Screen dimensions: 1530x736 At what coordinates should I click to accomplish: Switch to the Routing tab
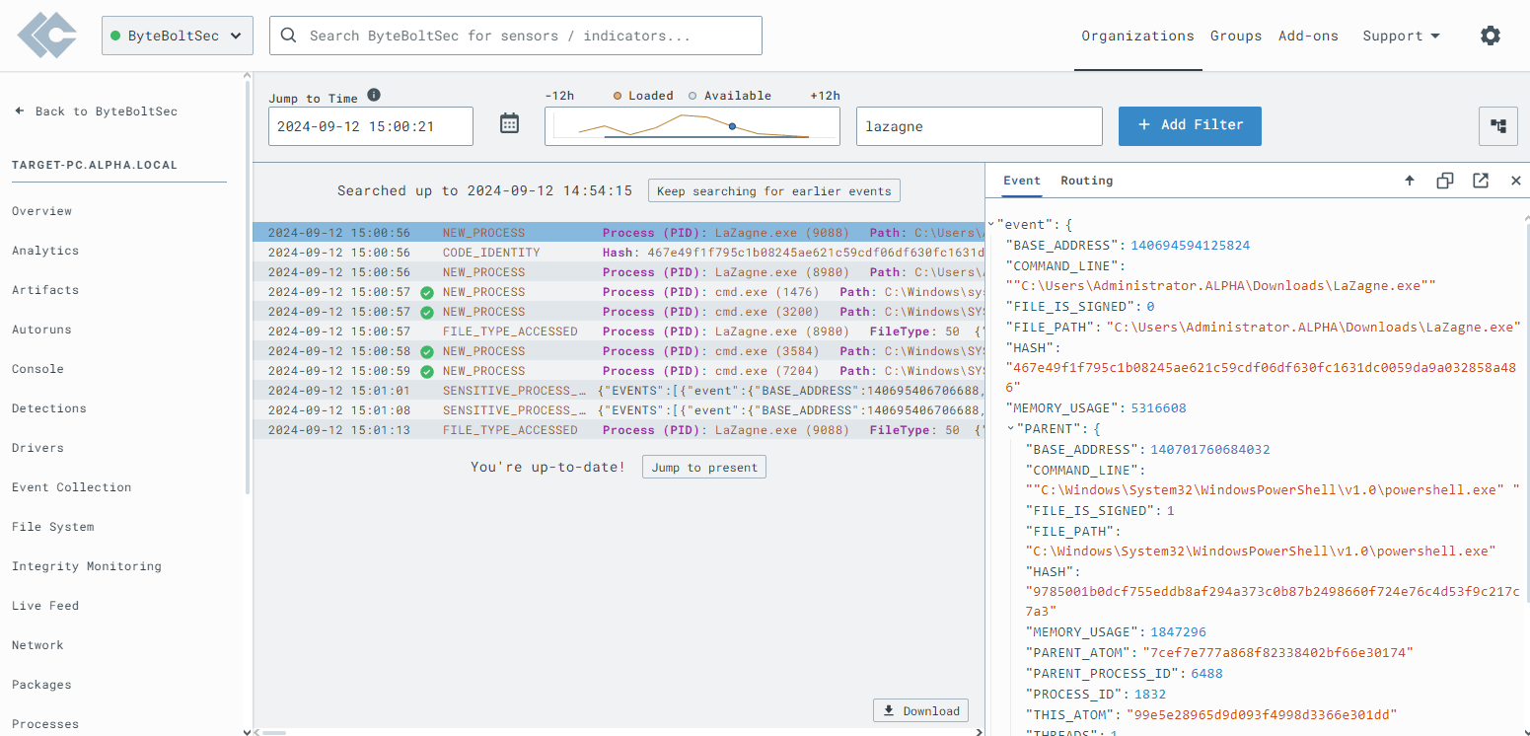1086,181
